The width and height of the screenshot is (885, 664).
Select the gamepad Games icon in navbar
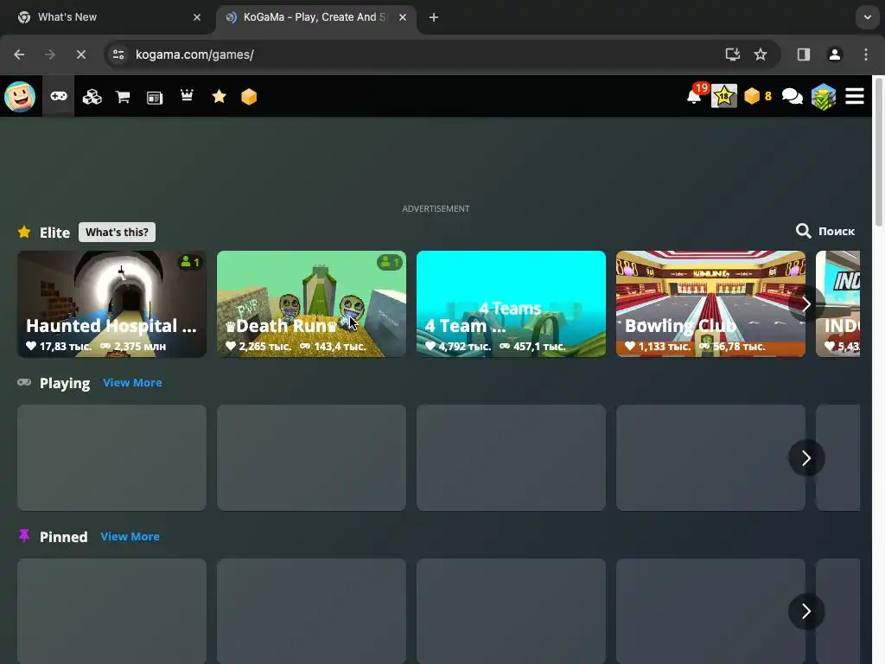pyautogui.click(x=59, y=97)
